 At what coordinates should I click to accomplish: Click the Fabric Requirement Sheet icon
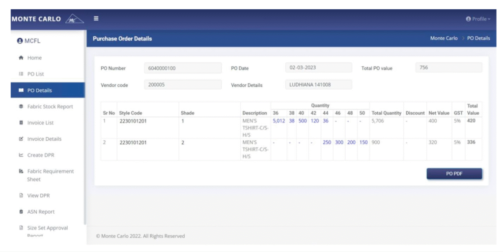coord(21,172)
